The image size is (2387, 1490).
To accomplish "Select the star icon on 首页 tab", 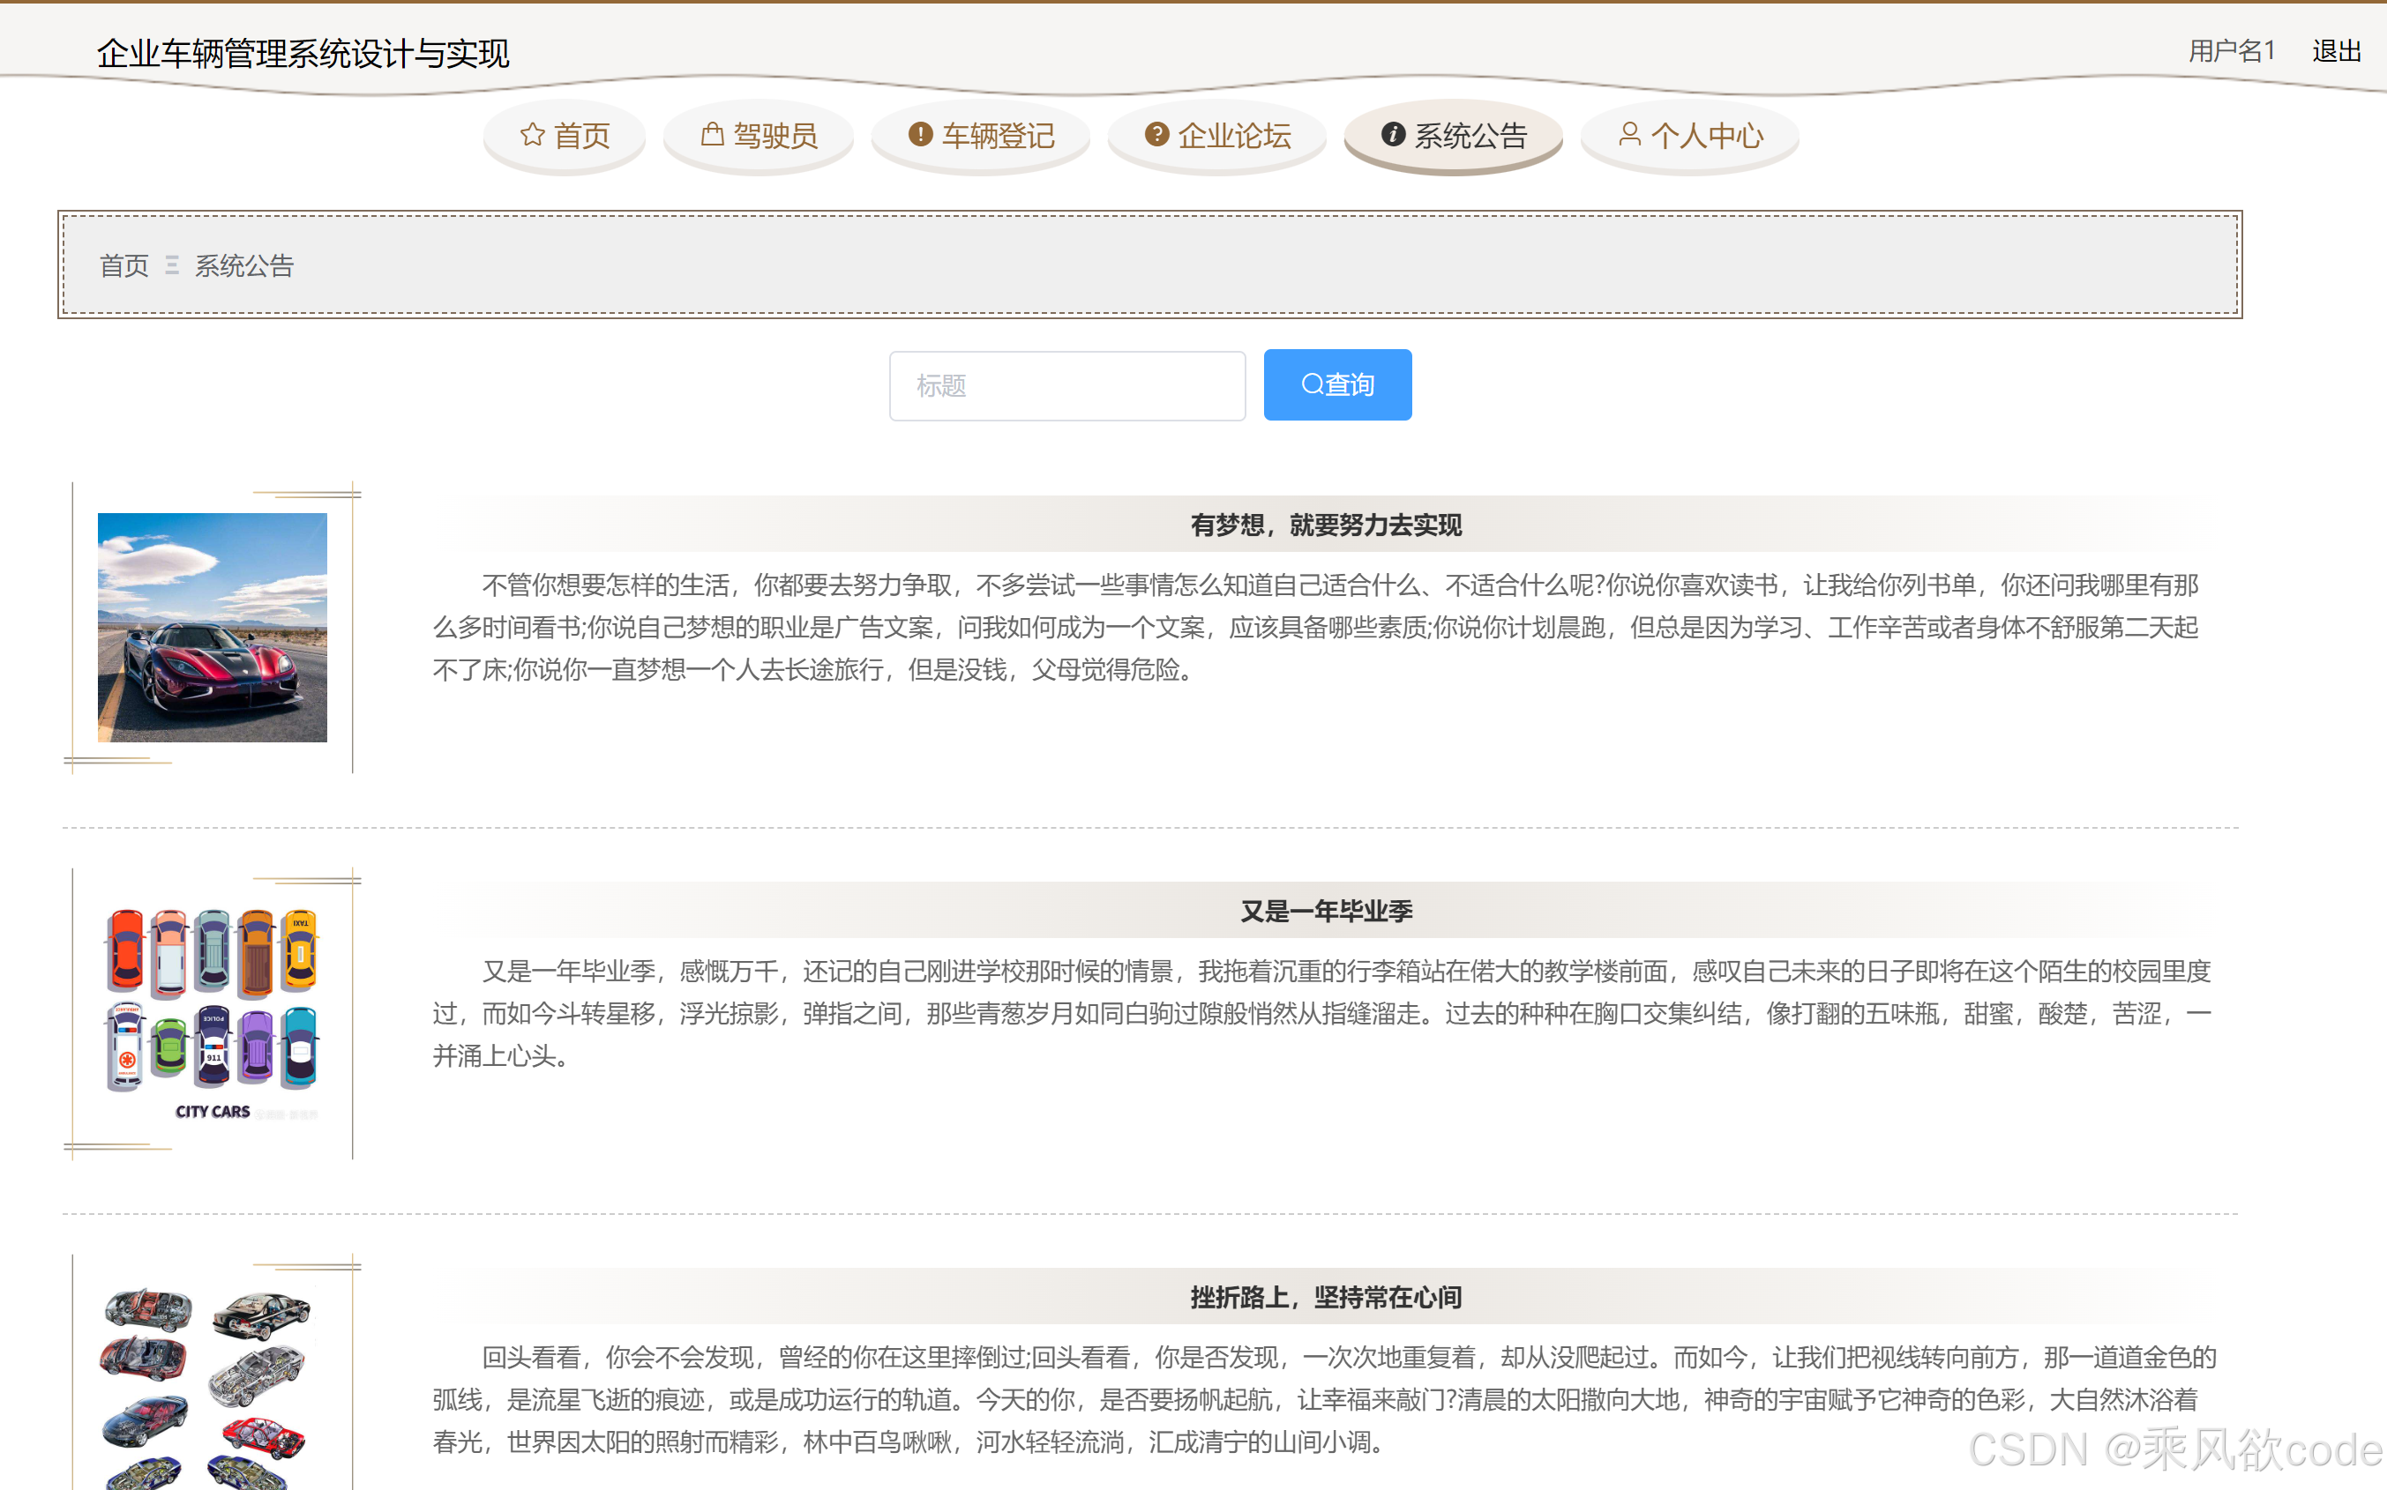I will (533, 136).
